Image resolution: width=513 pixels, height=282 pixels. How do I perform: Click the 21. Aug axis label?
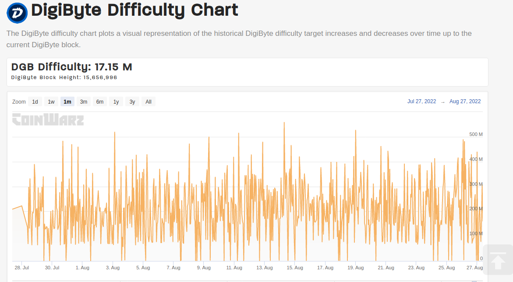(386, 268)
